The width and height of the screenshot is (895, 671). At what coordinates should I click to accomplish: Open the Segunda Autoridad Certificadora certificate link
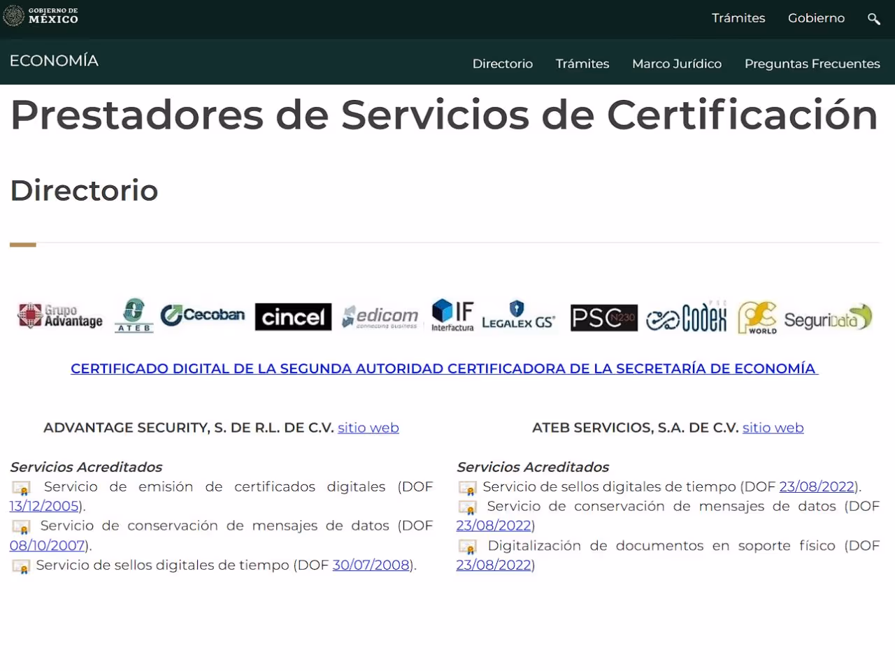point(444,368)
